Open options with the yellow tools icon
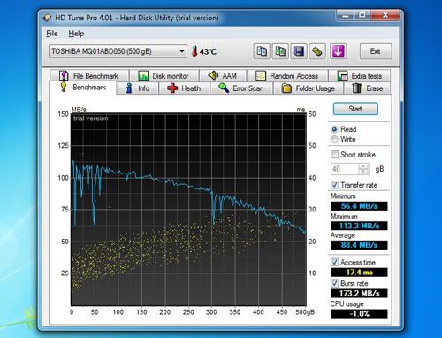Viewport: 442px width, 338px height. pos(317,51)
